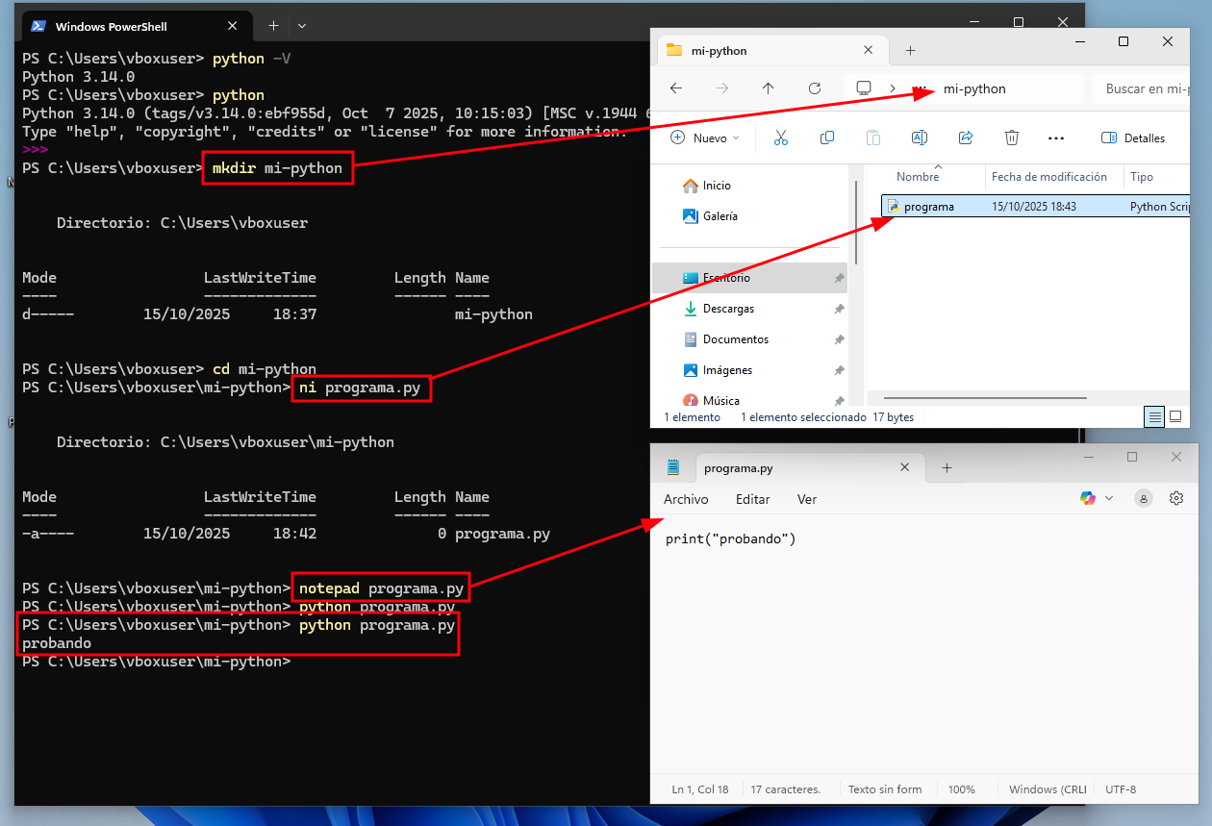Go up one folder level in Explorer
The image size is (1212, 826).
click(768, 88)
